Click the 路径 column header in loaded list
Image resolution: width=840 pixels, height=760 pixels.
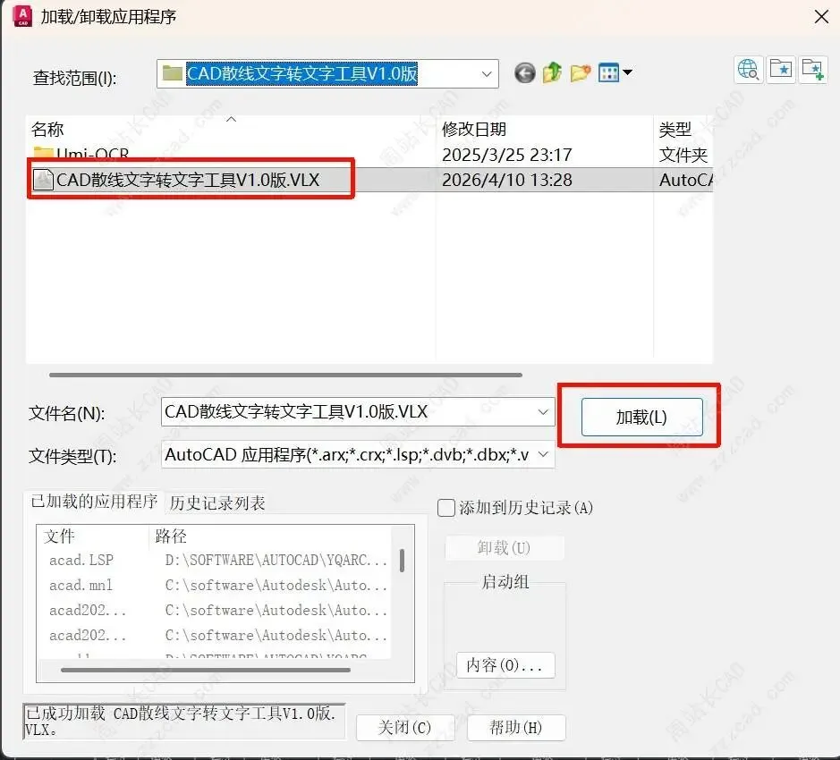tap(269, 536)
